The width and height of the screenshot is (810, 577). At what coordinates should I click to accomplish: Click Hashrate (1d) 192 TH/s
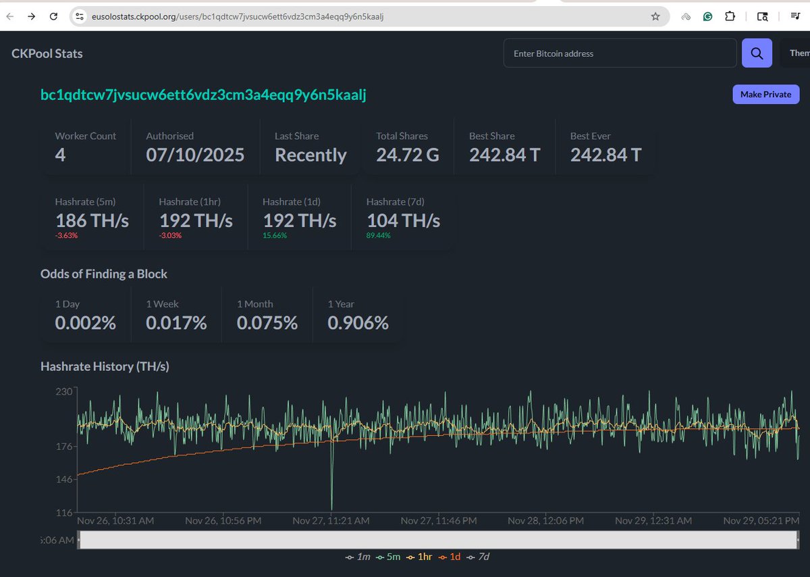click(300, 220)
